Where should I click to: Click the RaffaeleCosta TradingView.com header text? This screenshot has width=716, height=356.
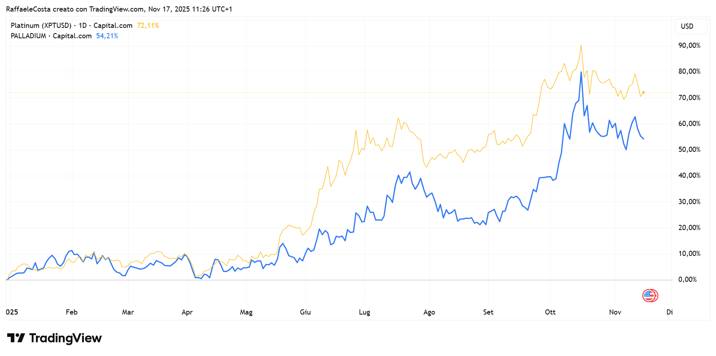[119, 9]
